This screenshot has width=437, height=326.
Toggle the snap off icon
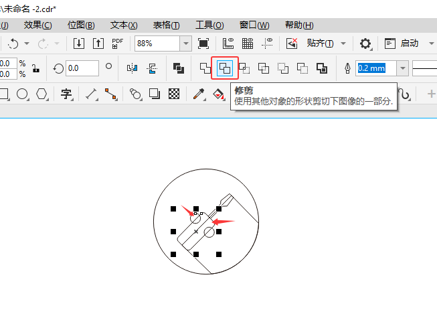pos(292,44)
